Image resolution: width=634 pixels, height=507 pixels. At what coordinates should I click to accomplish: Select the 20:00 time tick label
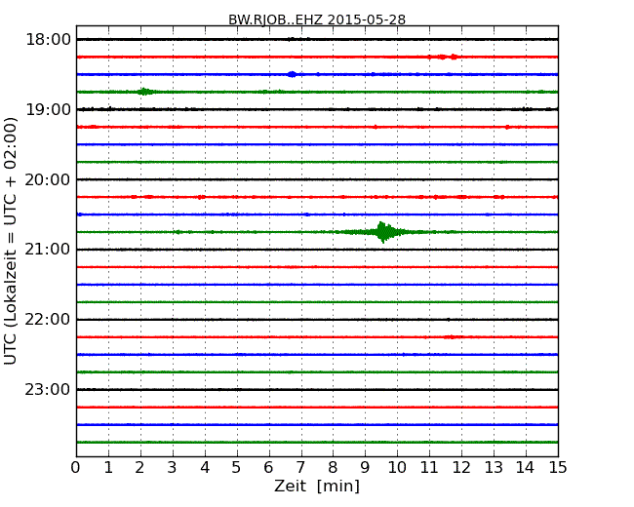click(x=48, y=179)
